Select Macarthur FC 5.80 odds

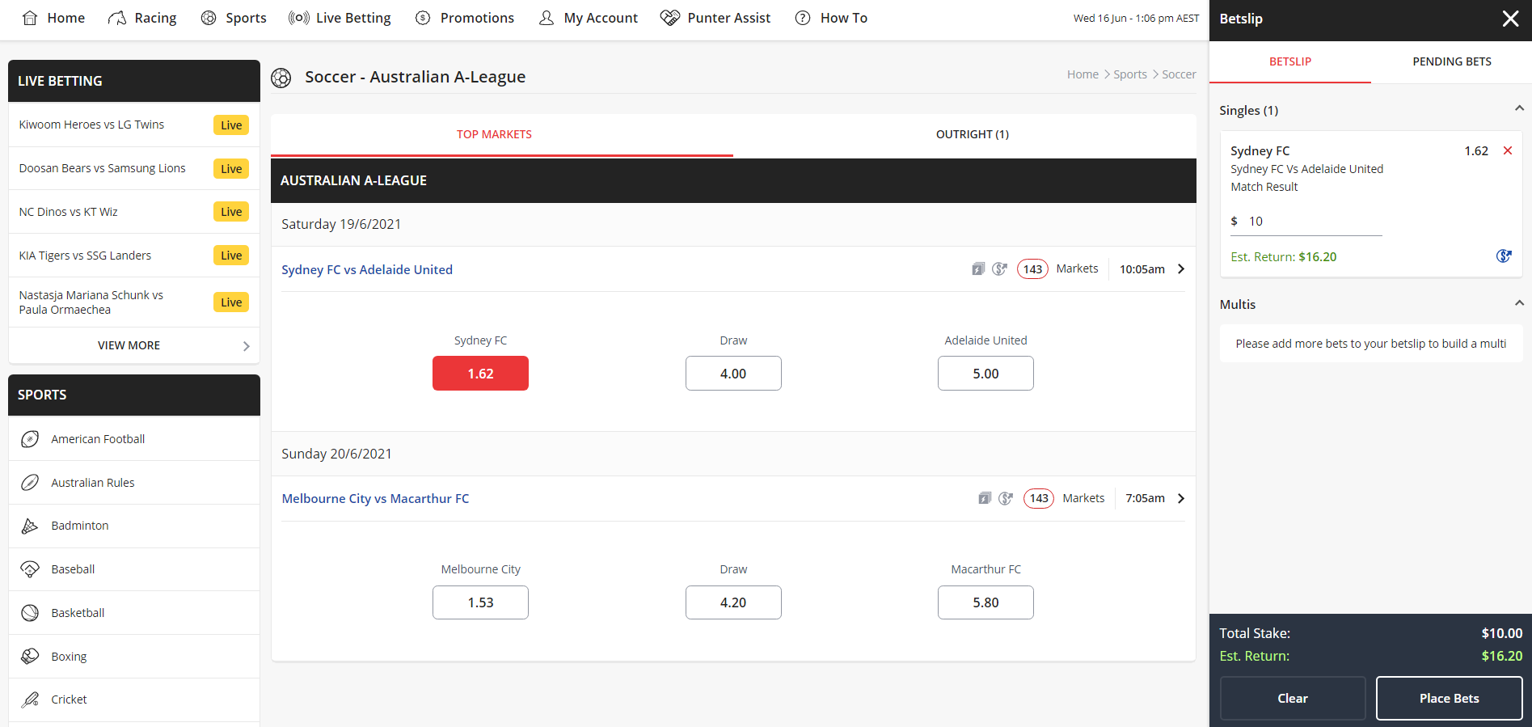985,602
